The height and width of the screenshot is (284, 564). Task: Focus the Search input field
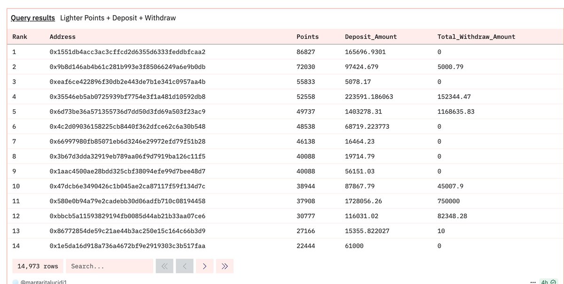(109, 266)
